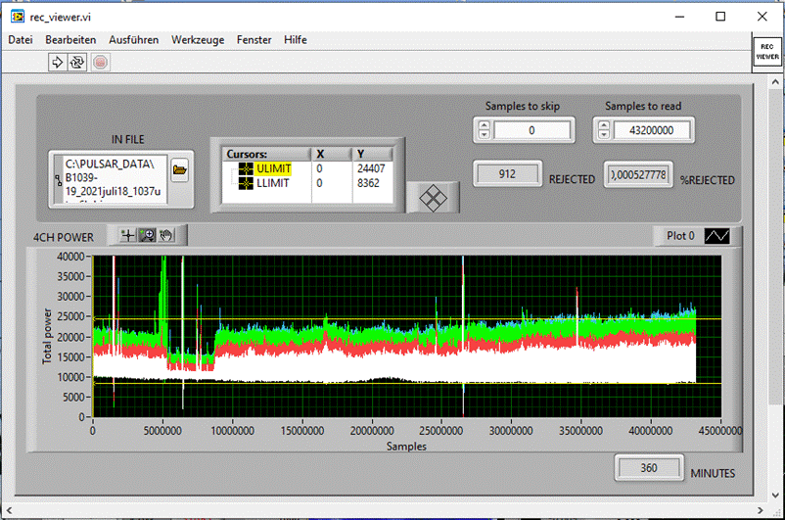Click the Run Continuously button
The image size is (785, 520).
[77, 62]
